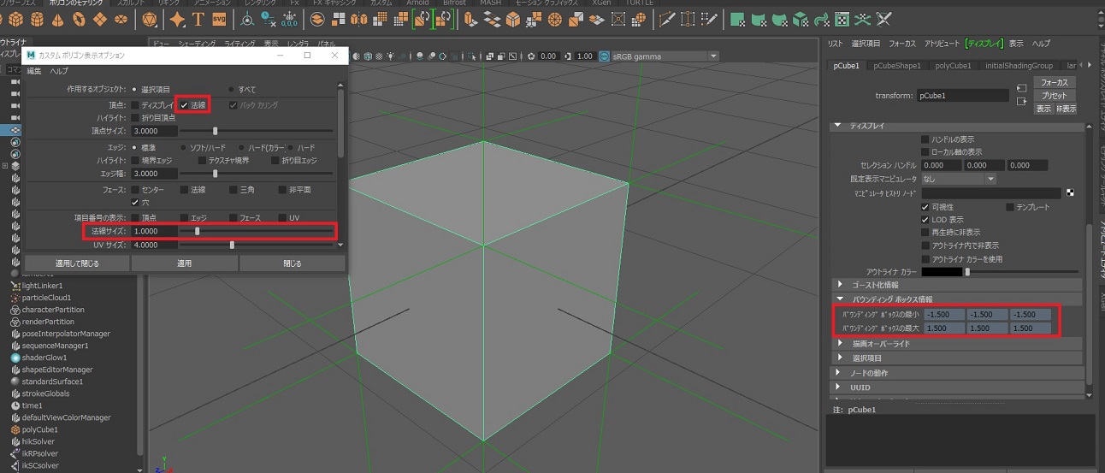Click the Planar UV mapping shelf icon
The height and width of the screenshot is (473, 1105).
tap(738, 19)
